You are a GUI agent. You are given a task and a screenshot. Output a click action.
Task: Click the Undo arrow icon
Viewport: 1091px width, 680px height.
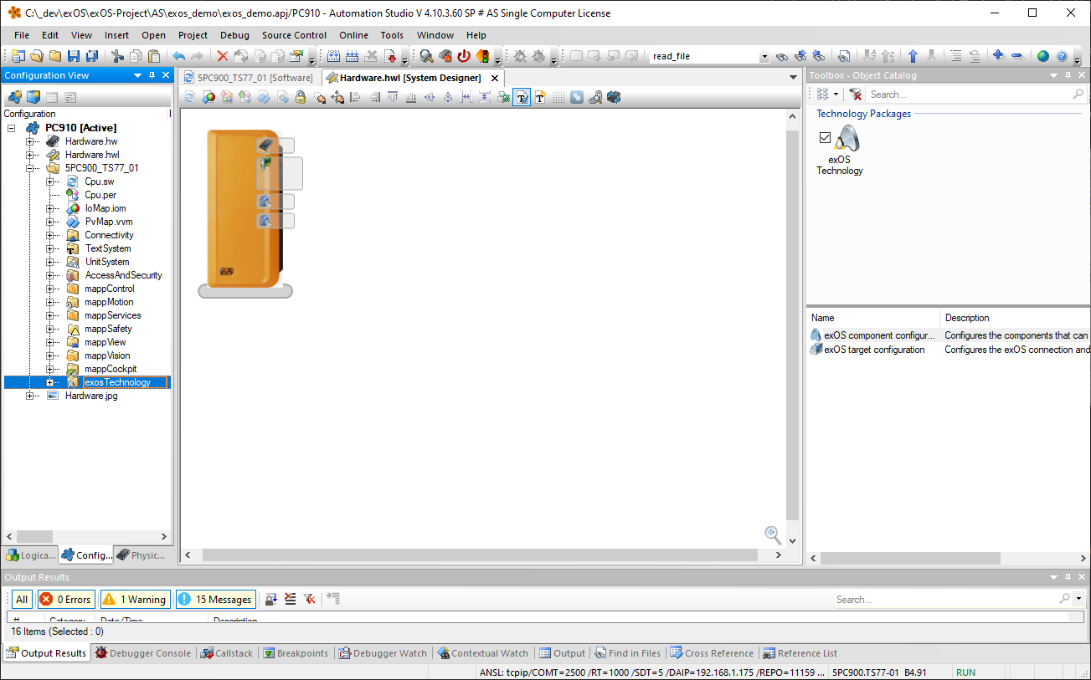(178, 56)
